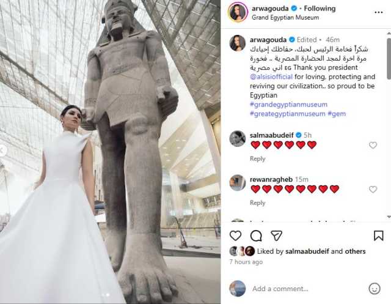
Task: Click the comments scrollbar thumb
Action: pyautogui.click(x=389, y=59)
